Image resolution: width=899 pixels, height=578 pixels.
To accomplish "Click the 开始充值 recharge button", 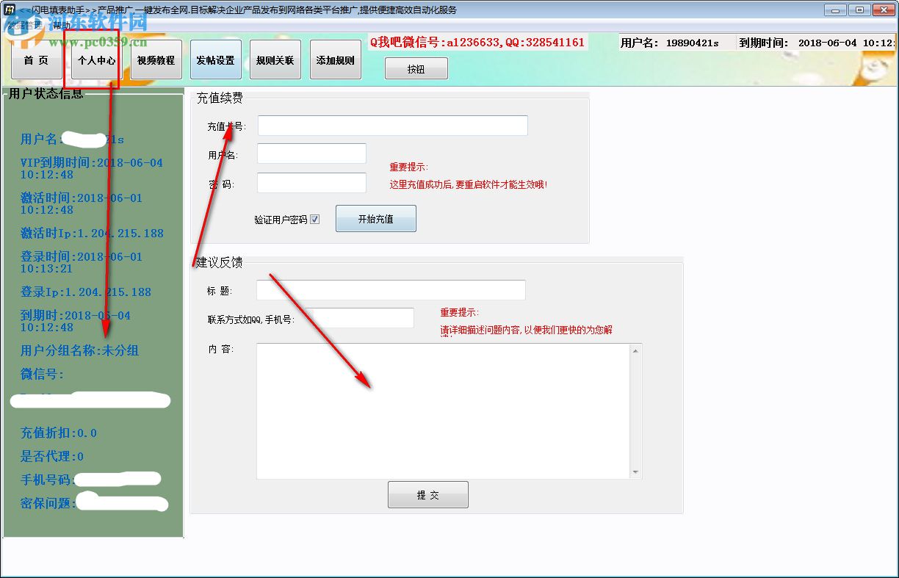I will (375, 218).
